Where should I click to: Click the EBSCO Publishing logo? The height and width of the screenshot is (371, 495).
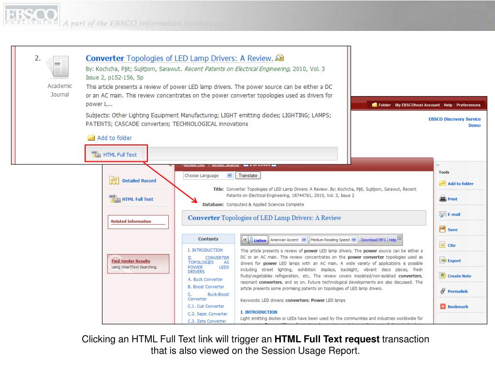(31, 15)
